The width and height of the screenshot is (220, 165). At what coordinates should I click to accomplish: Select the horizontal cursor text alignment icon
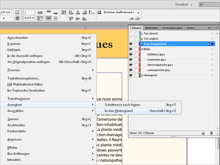click(40, 18)
